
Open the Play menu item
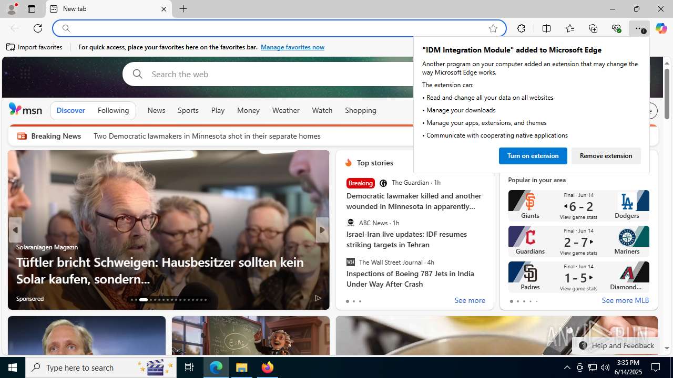[x=218, y=110]
